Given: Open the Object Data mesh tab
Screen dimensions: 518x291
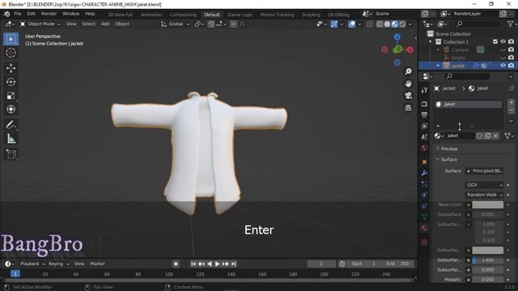Looking at the screenshot, I should click(x=424, y=217).
